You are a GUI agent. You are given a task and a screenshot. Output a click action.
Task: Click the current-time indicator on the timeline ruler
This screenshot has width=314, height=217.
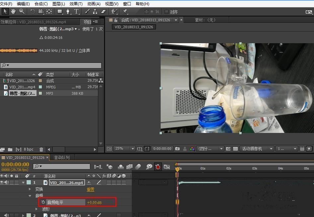[177, 169]
